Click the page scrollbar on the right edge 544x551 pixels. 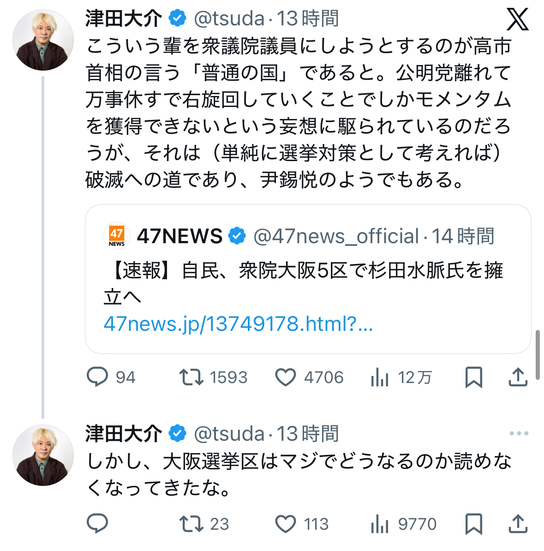click(538, 354)
